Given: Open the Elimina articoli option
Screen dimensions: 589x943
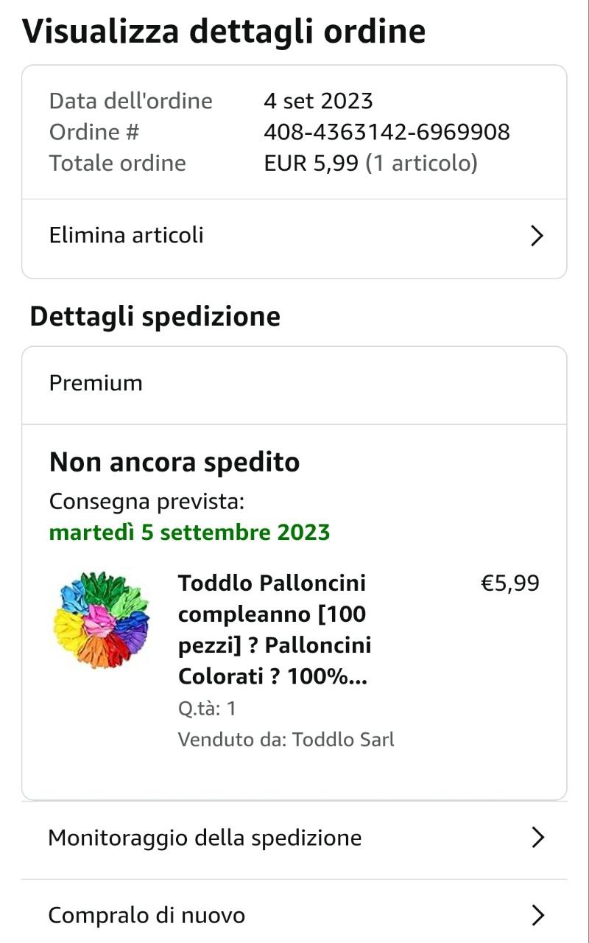Looking at the screenshot, I should coord(127,236).
